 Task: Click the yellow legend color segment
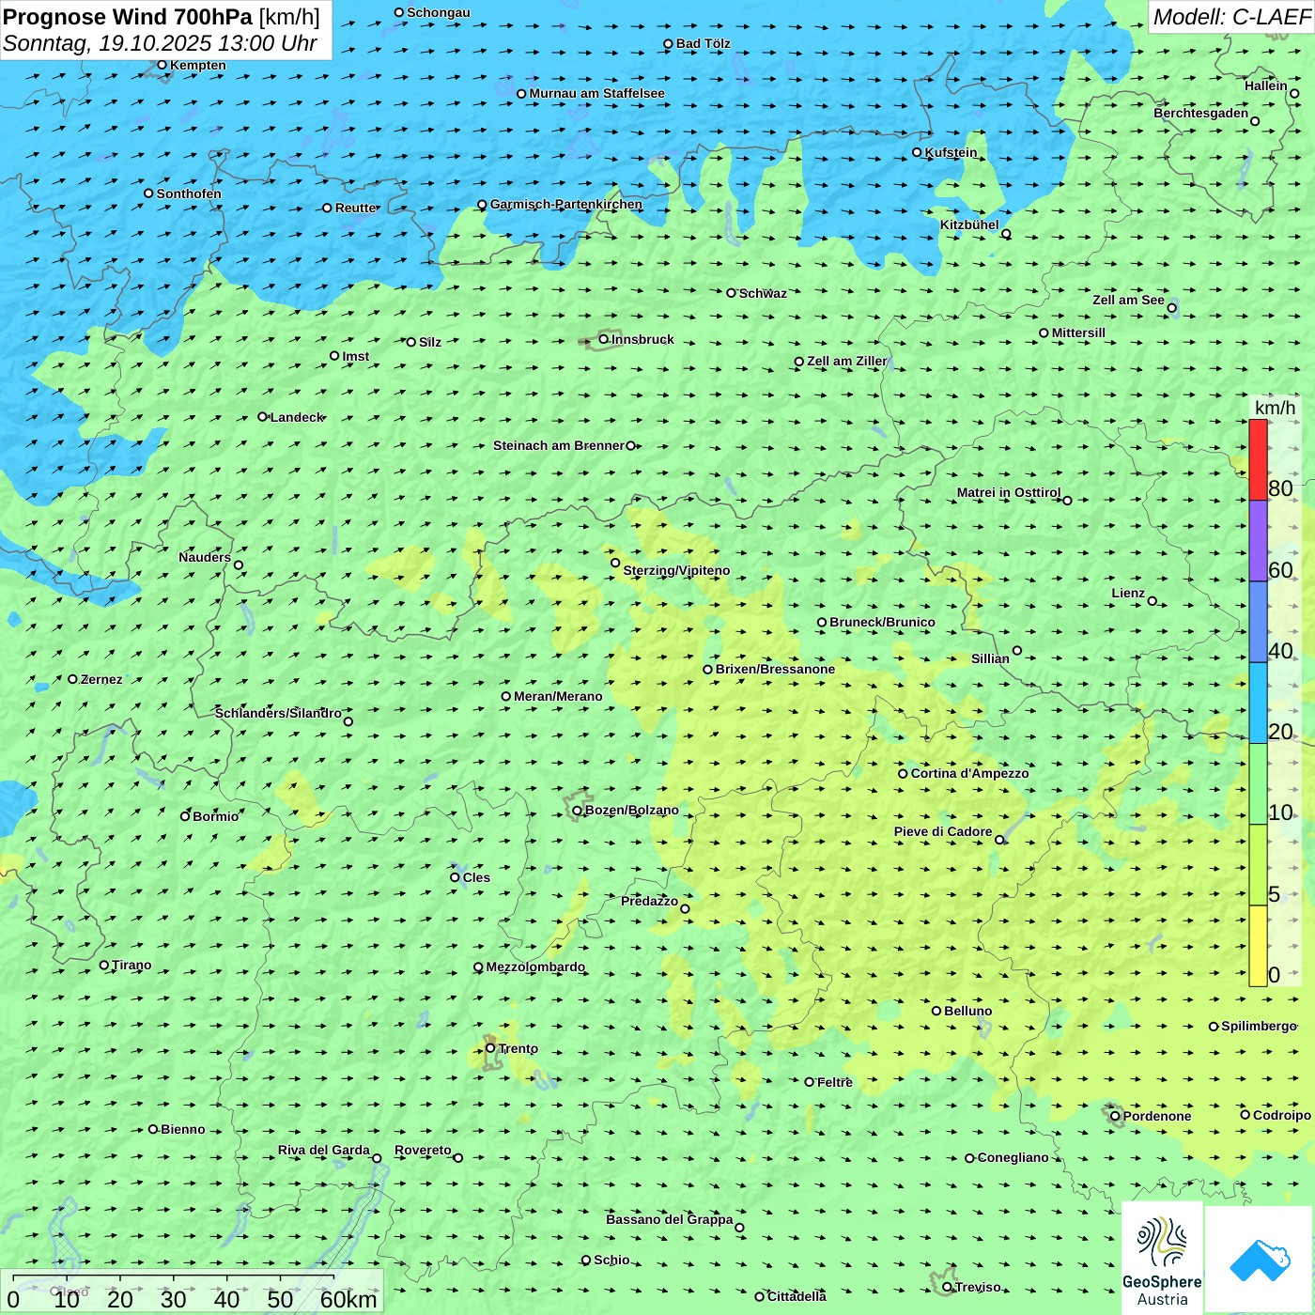(x=1258, y=946)
